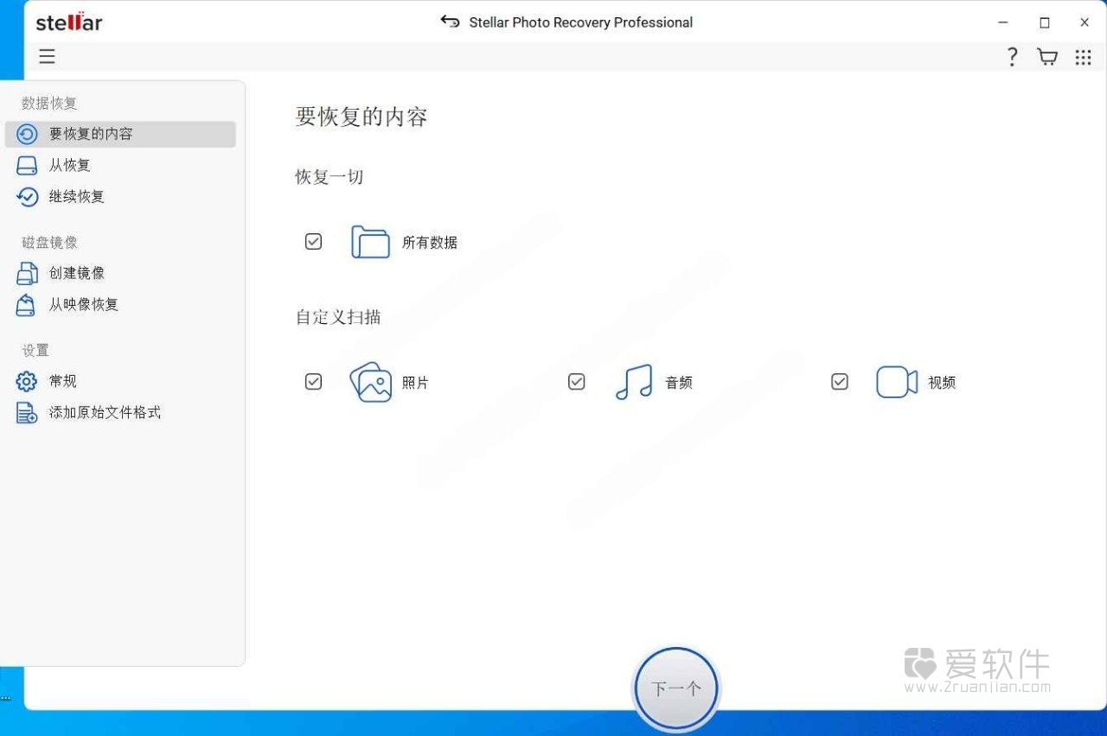
Task: Click the back arrow icon beside the title
Action: (x=450, y=22)
